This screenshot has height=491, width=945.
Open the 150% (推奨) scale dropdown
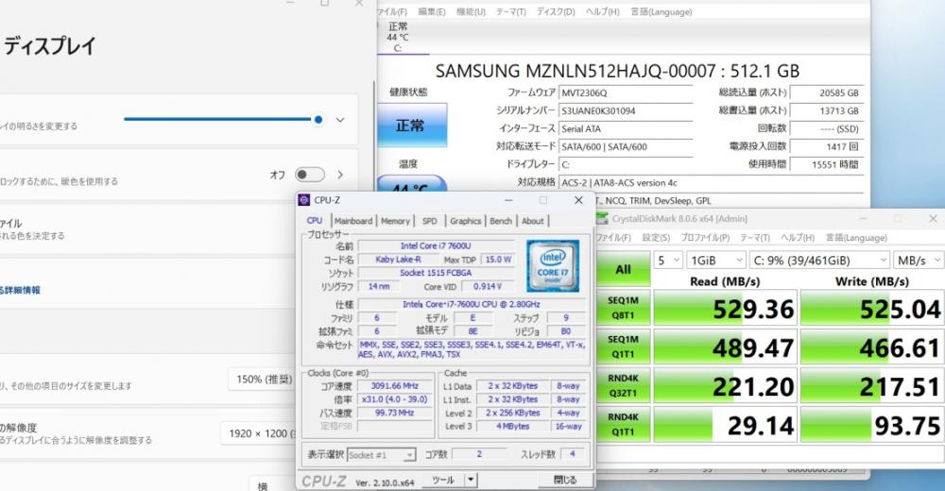tap(264, 380)
